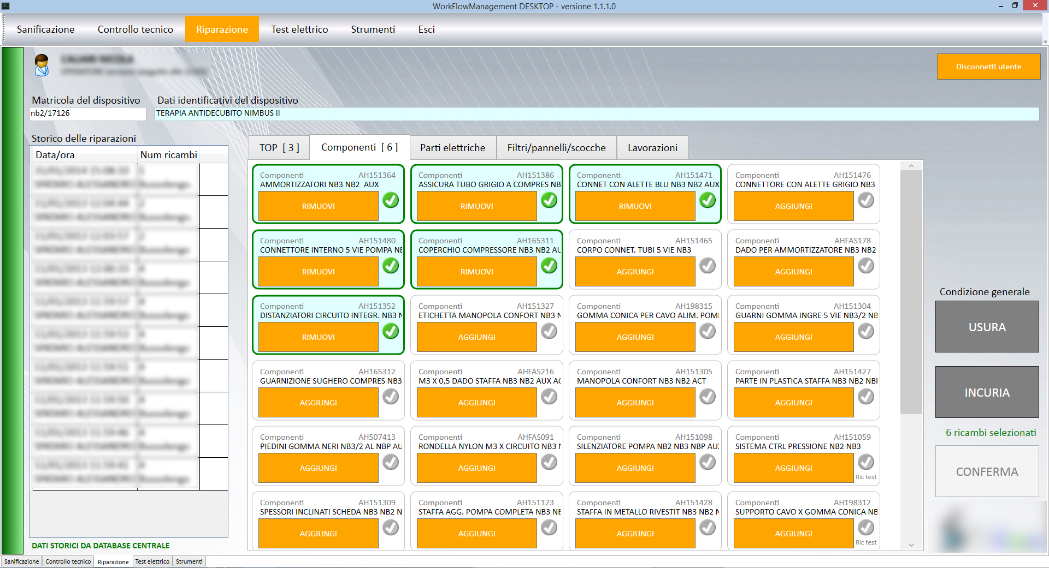Select the Controllo tecnico bottom tab
The image size is (1049, 568).
coord(68,561)
